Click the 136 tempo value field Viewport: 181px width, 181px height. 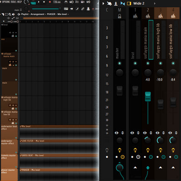tap(57, 2)
